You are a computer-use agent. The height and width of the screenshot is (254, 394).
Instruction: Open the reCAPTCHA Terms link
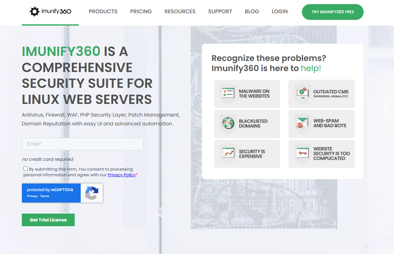pyautogui.click(x=45, y=196)
